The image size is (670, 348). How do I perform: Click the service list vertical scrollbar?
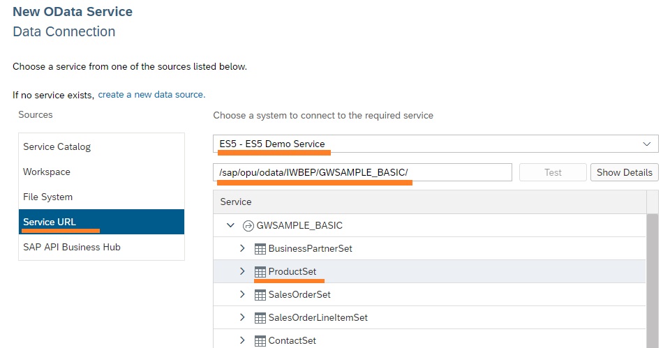(x=653, y=280)
